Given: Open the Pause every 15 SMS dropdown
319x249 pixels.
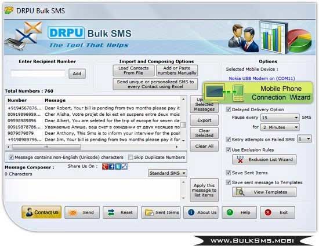Looking at the screenshot, I should [280, 118].
